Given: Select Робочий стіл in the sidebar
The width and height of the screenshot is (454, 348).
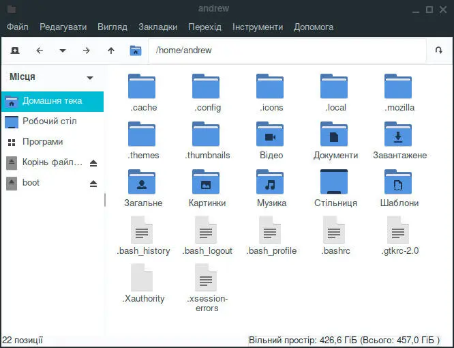Looking at the screenshot, I should [x=52, y=121].
